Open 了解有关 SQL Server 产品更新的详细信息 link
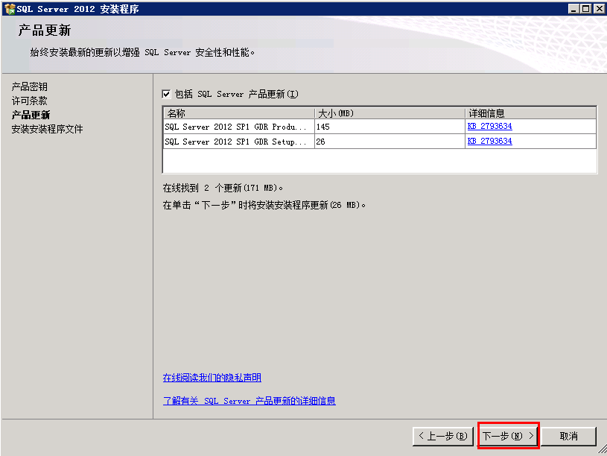 click(249, 401)
